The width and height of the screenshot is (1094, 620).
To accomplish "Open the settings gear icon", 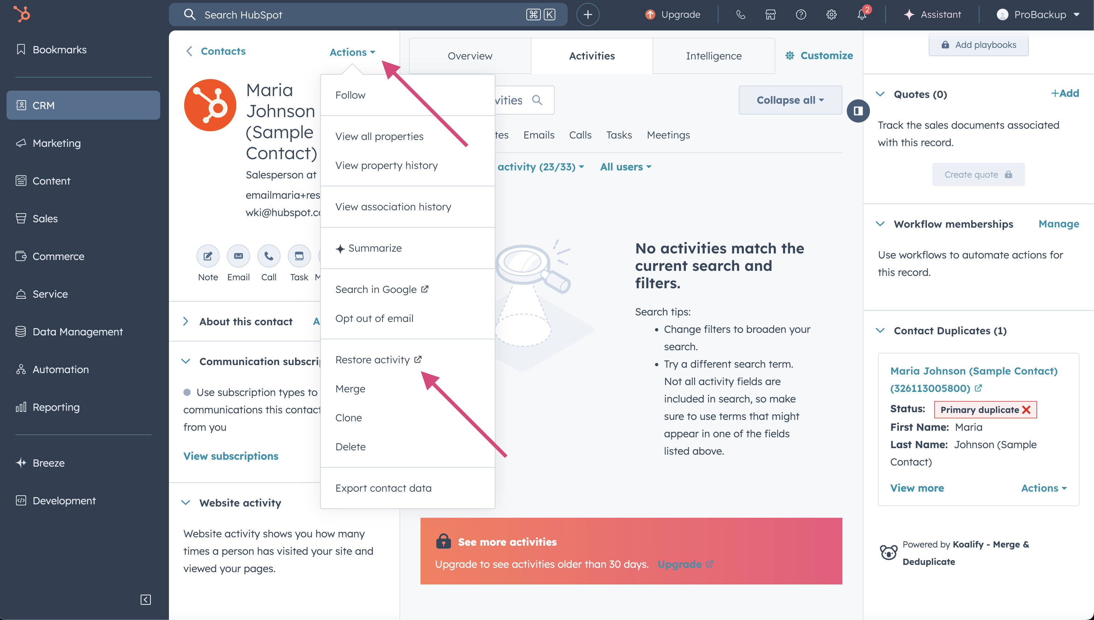I will [x=831, y=15].
